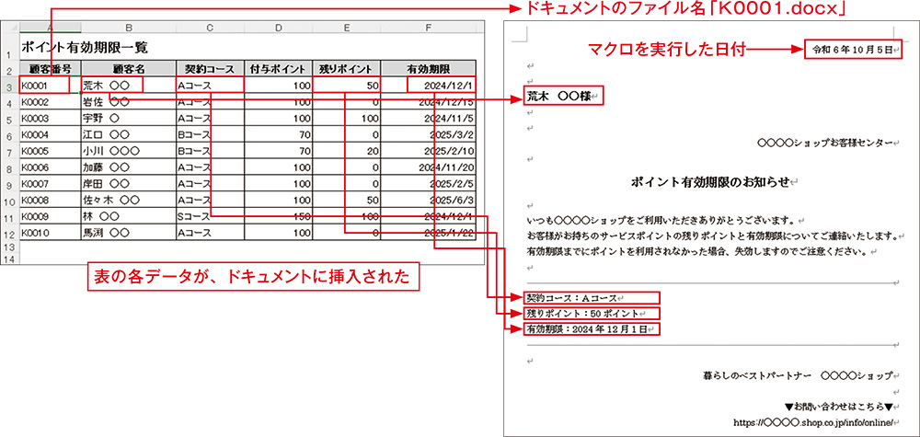Select cell K0009 customer number

coord(51,216)
